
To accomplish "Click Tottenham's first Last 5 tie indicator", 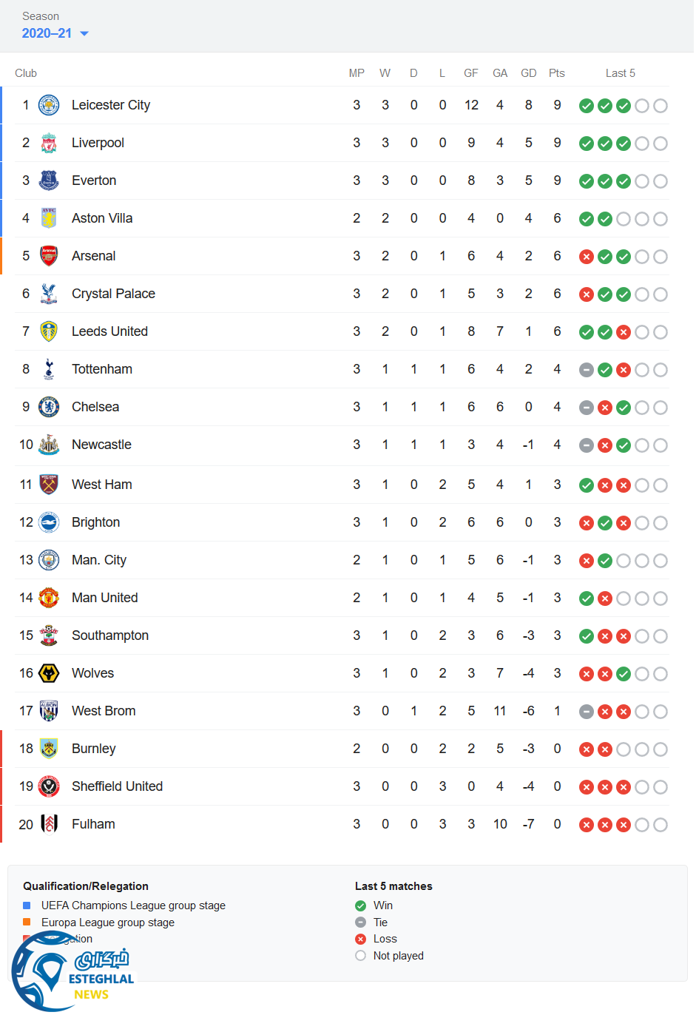I will [587, 370].
